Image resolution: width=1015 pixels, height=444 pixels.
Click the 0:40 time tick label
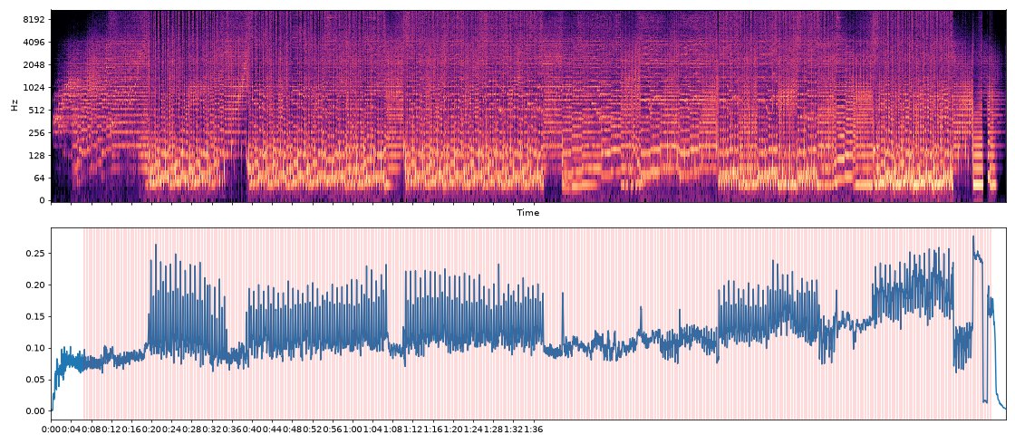coord(251,429)
